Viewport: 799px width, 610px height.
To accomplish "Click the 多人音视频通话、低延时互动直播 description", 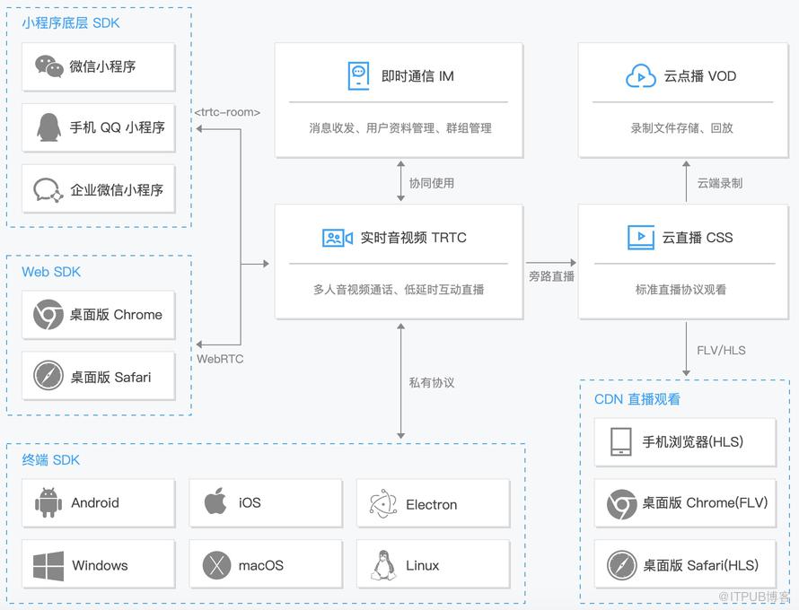I will (x=399, y=290).
